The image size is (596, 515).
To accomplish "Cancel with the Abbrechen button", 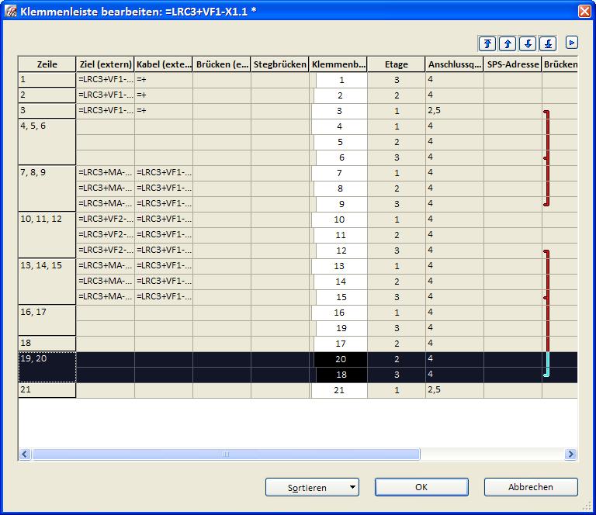I will (531, 487).
